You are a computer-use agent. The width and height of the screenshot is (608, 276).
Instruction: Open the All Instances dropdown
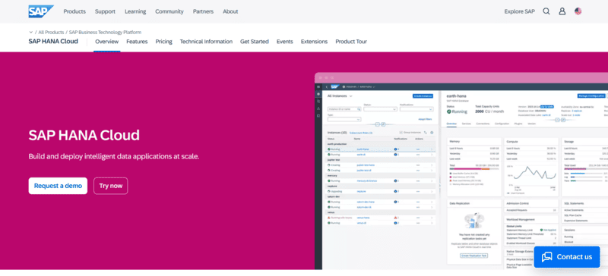(x=351, y=96)
